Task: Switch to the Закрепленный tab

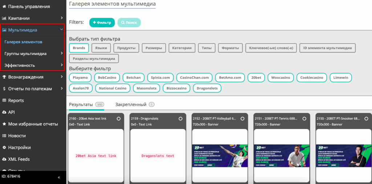Action: (135, 105)
